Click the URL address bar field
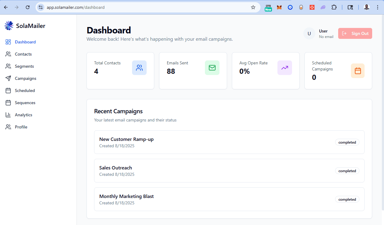 146,7
